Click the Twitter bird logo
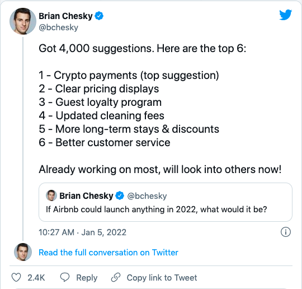Screen dimensions: 302x289 tap(285, 15)
